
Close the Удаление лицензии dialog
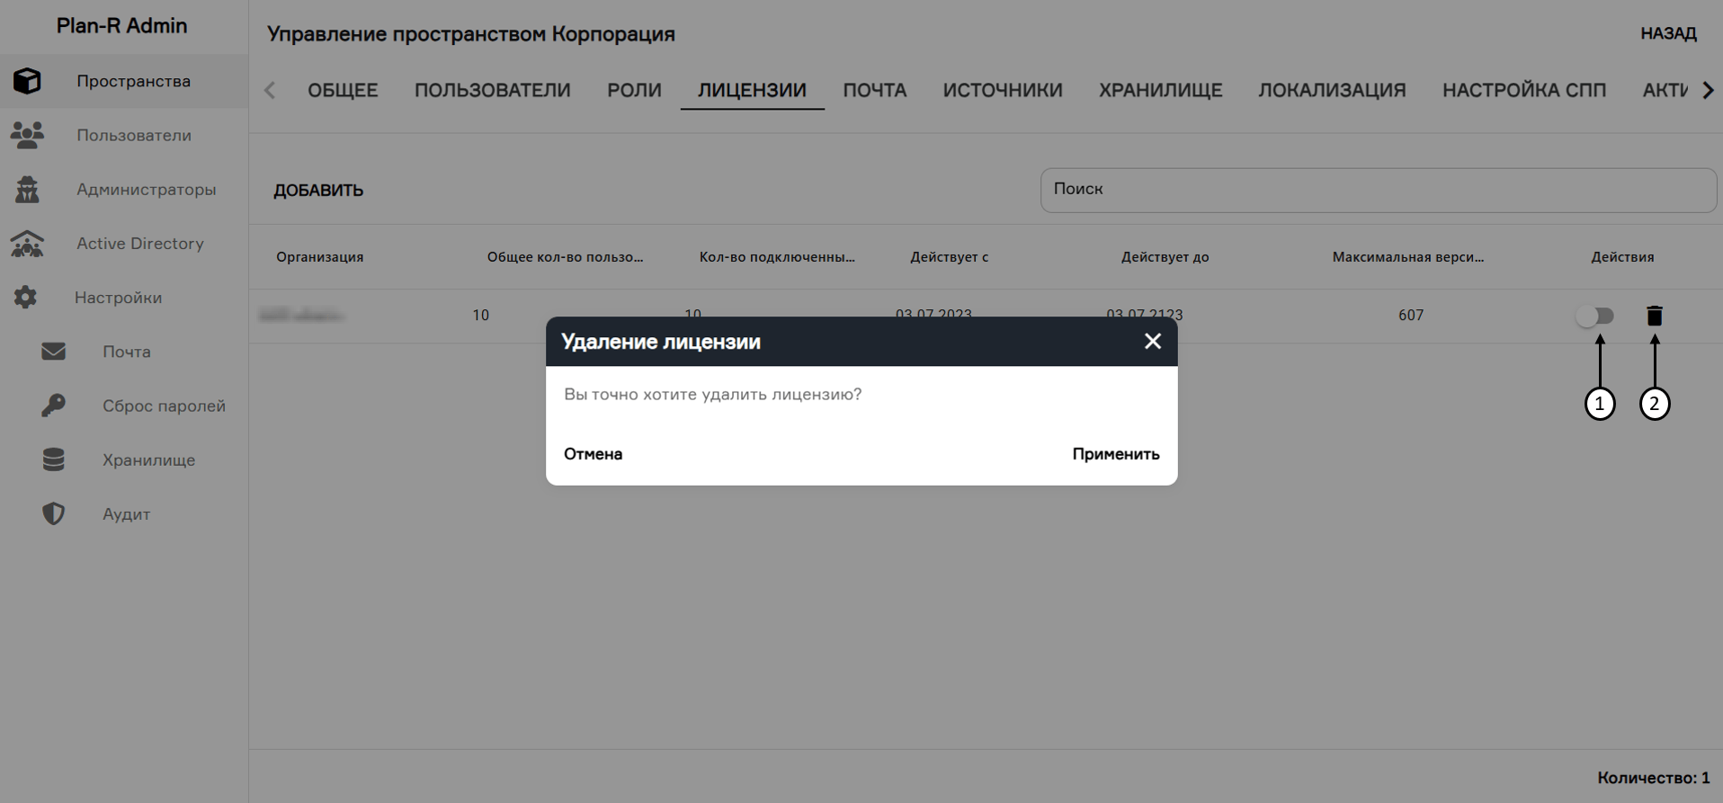click(x=1152, y=342)
